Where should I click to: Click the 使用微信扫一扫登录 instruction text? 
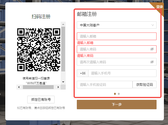coord(36,78)
